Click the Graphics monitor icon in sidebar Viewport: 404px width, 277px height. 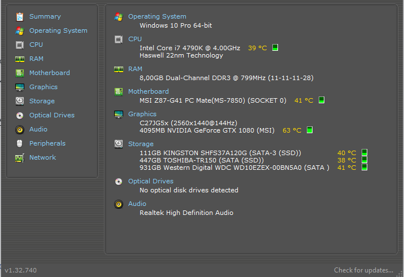click(20, 87)
